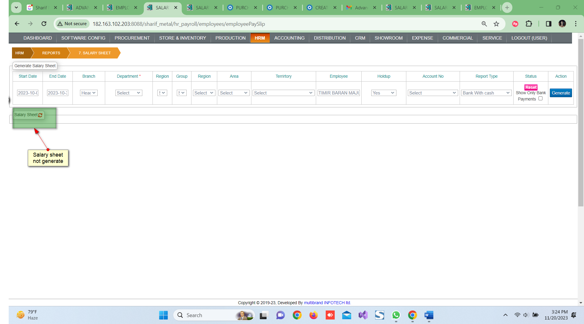
Task: Open the ACCOUNTING menu
Action: pyautogui.click(x=289, y=38)
